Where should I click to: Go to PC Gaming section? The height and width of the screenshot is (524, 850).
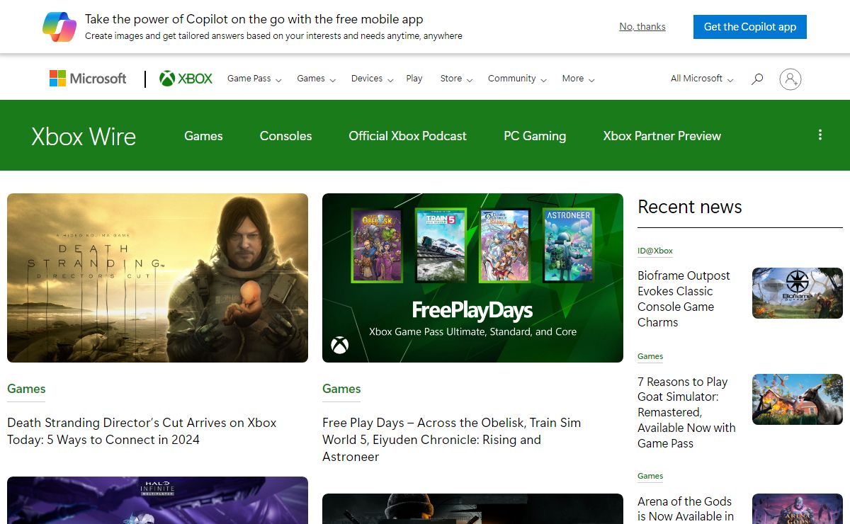coord(535,136)
